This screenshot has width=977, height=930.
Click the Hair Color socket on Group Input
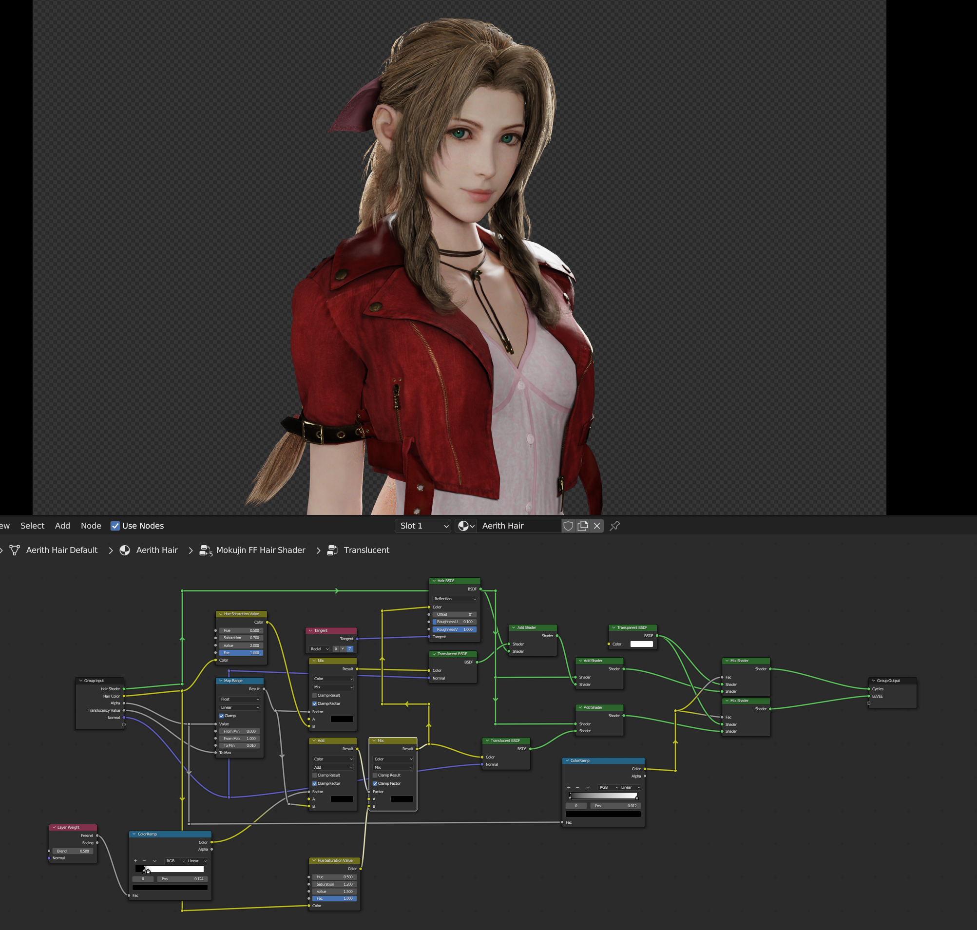(x=124, y=696)
